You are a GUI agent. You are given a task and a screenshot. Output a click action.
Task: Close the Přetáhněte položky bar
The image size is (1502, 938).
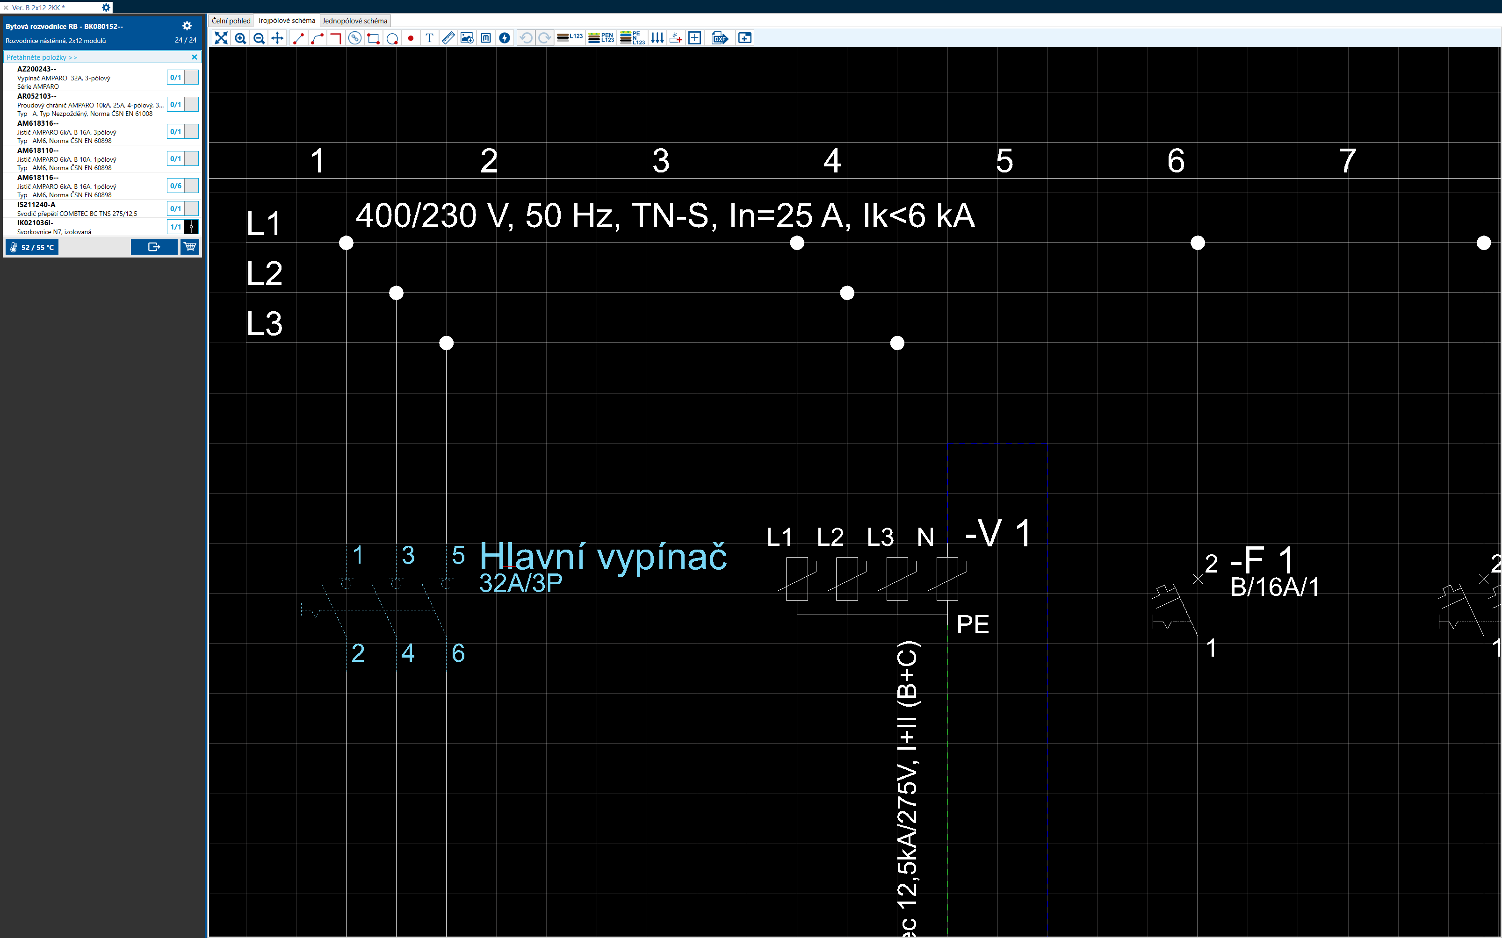coord(194,57)
